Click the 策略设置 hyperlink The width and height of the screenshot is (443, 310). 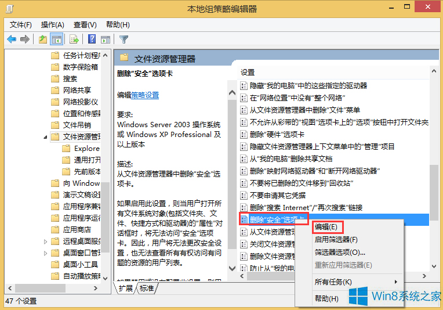[144, 95]
